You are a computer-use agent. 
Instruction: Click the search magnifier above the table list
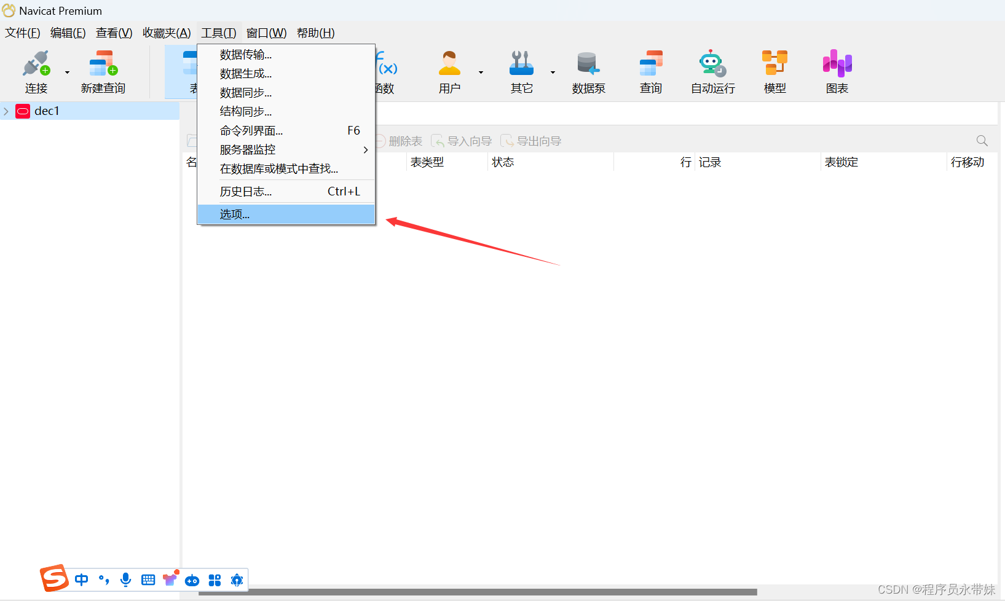click(x=982, y=140)
